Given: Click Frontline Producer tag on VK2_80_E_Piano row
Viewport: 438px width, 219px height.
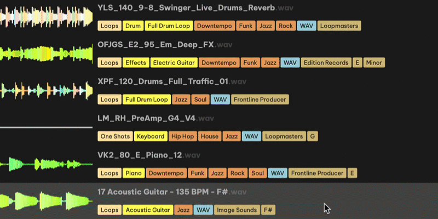Looking at the screenshot, I should pyautogui.click(x=318, y=173).
